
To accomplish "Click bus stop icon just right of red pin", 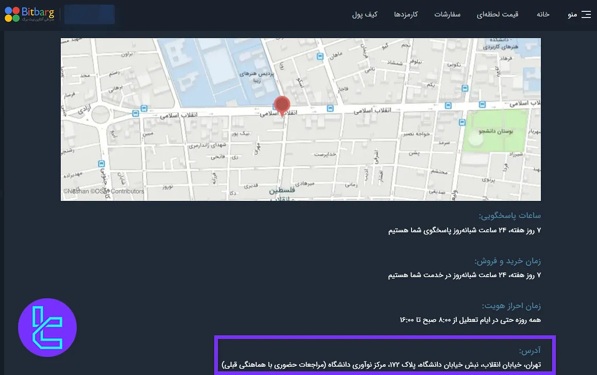I will 329,109.
